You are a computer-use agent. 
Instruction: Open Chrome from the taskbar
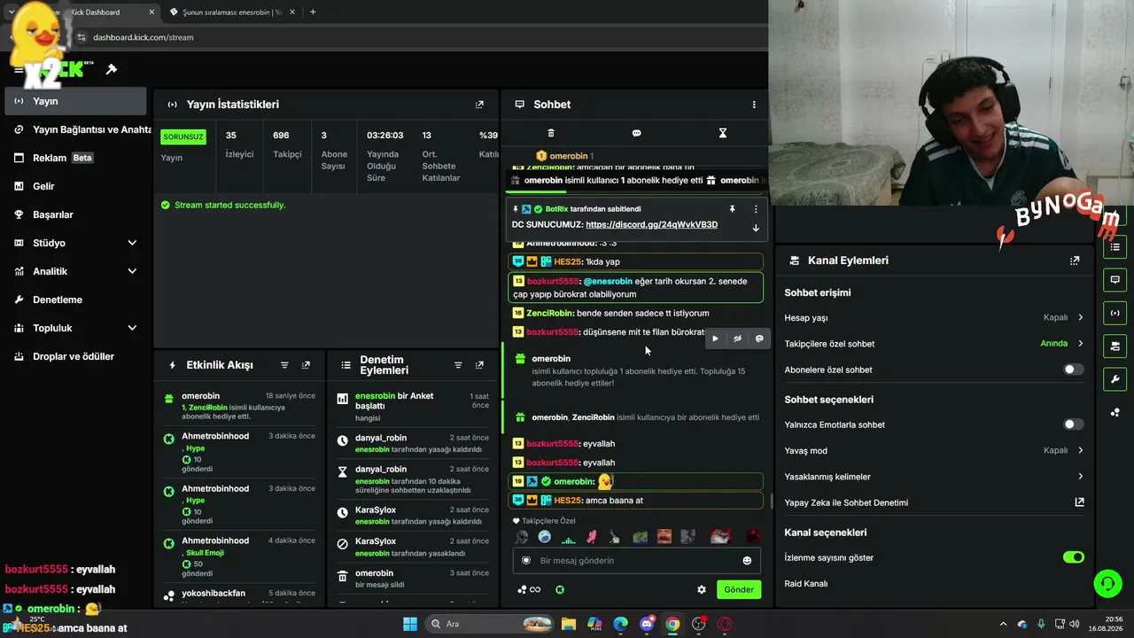(672, 624)
